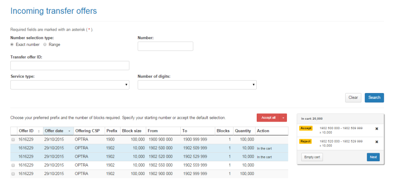The height and width of the screenshot is (183, 395).
Task: Click In the cart for 1902 509 999 row
Action: tap(264, 148)
